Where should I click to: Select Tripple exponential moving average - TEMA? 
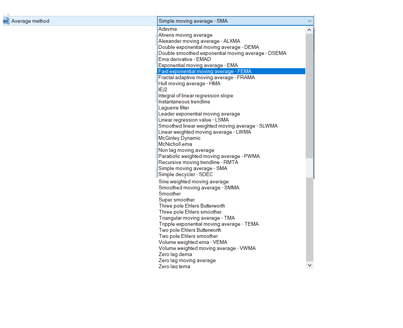click(209, 224)
